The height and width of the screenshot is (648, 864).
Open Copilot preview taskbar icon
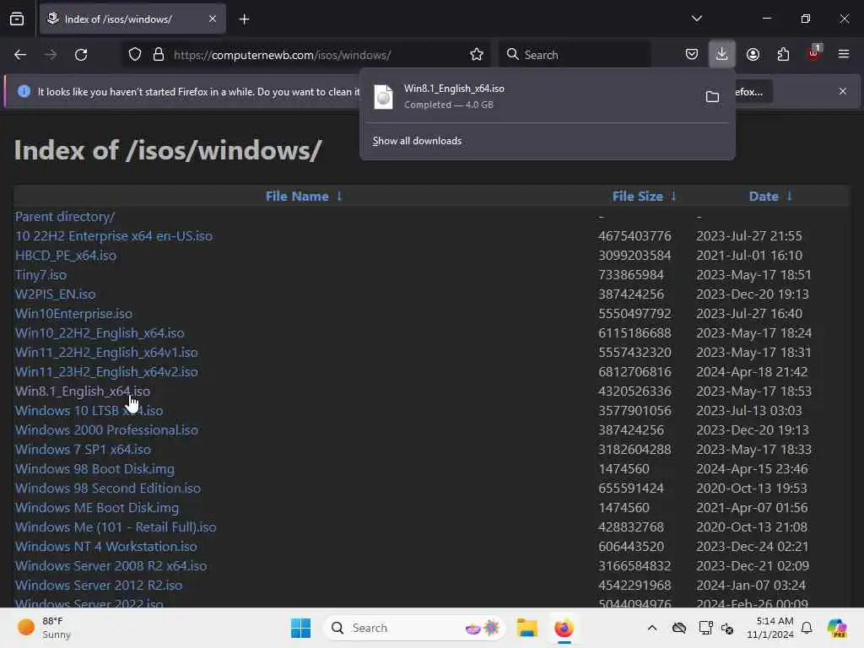[837, 628]
